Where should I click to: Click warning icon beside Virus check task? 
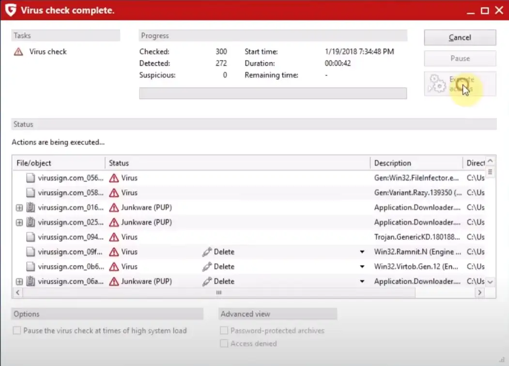click(x=18, y=52)
